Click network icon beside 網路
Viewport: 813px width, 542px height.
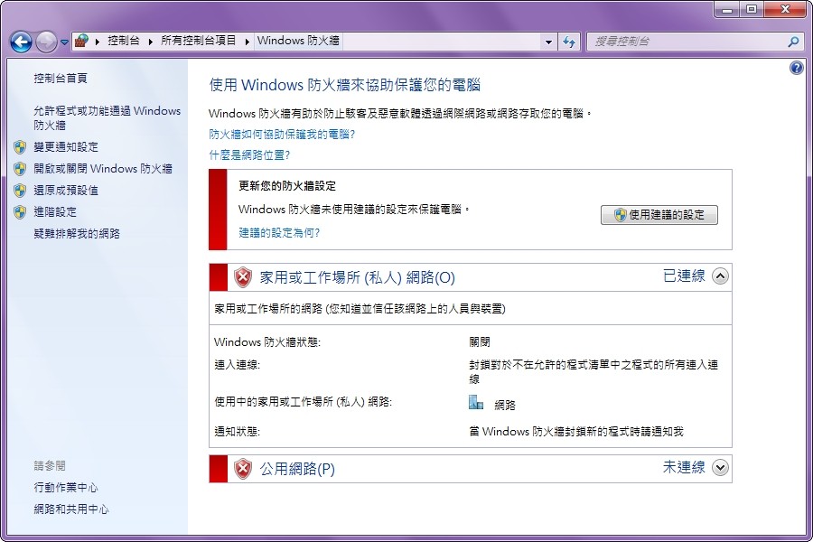pos(475,403)
